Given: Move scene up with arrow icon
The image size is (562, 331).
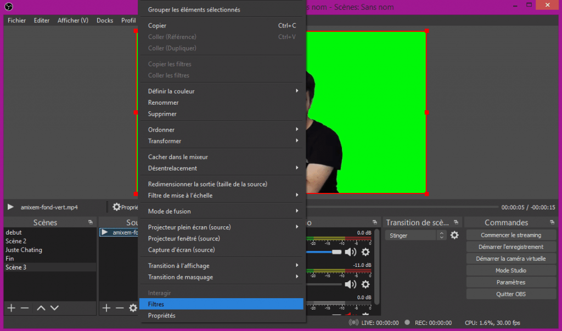Looking at the screenshot, I should coord(41,308).
